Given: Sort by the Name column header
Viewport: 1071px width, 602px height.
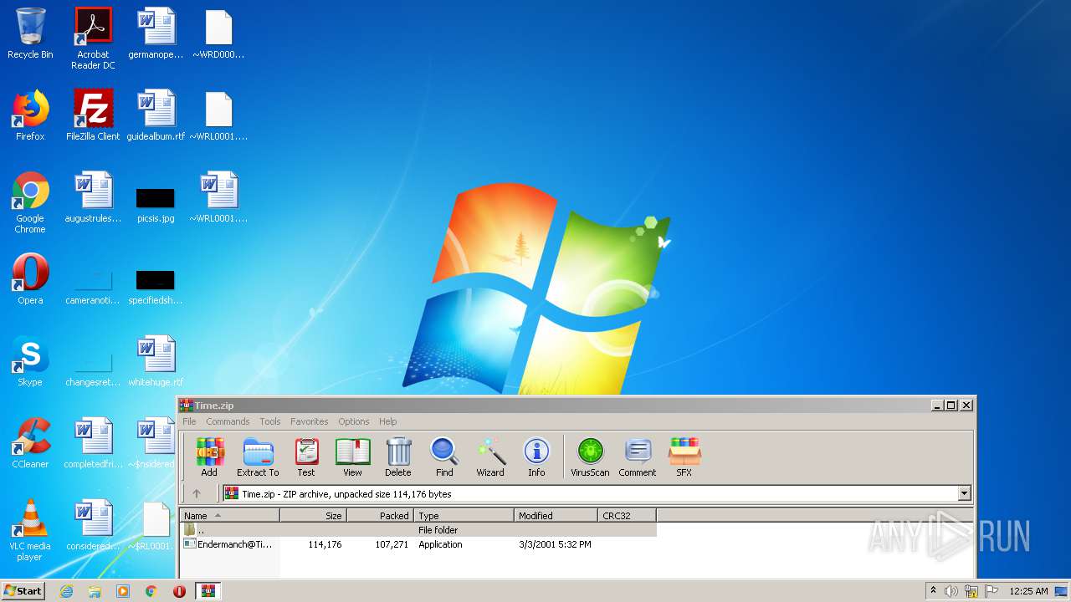Looking at the screenshot, I should [230, 515].
